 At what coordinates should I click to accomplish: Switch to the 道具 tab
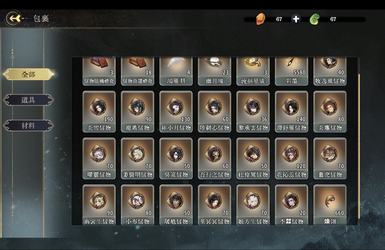(28, 100)
